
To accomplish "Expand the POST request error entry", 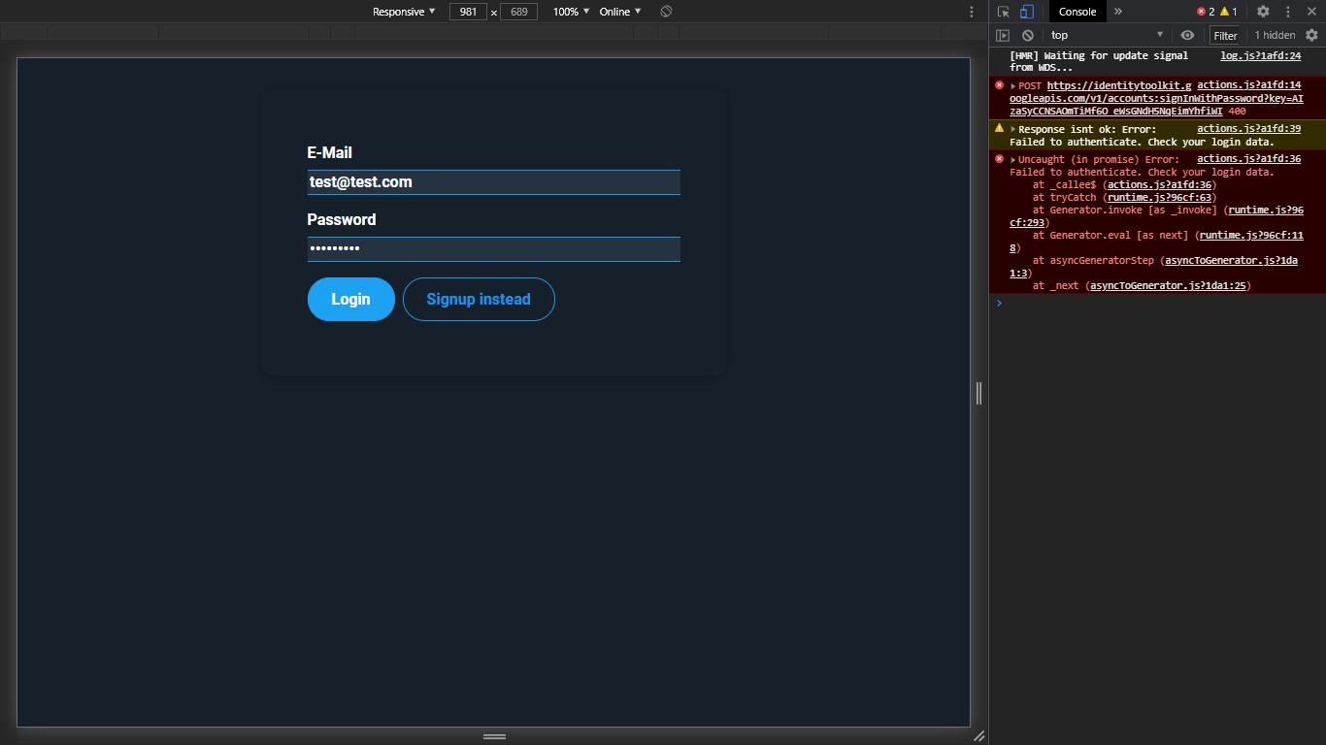I will click(x=1013, y=86).
